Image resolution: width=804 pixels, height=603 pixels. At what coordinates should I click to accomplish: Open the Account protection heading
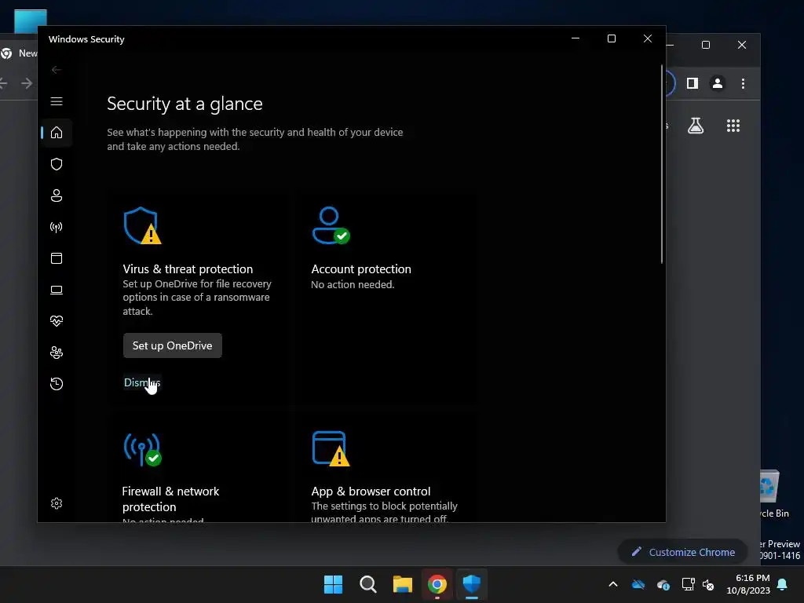[x=361, y=269]
